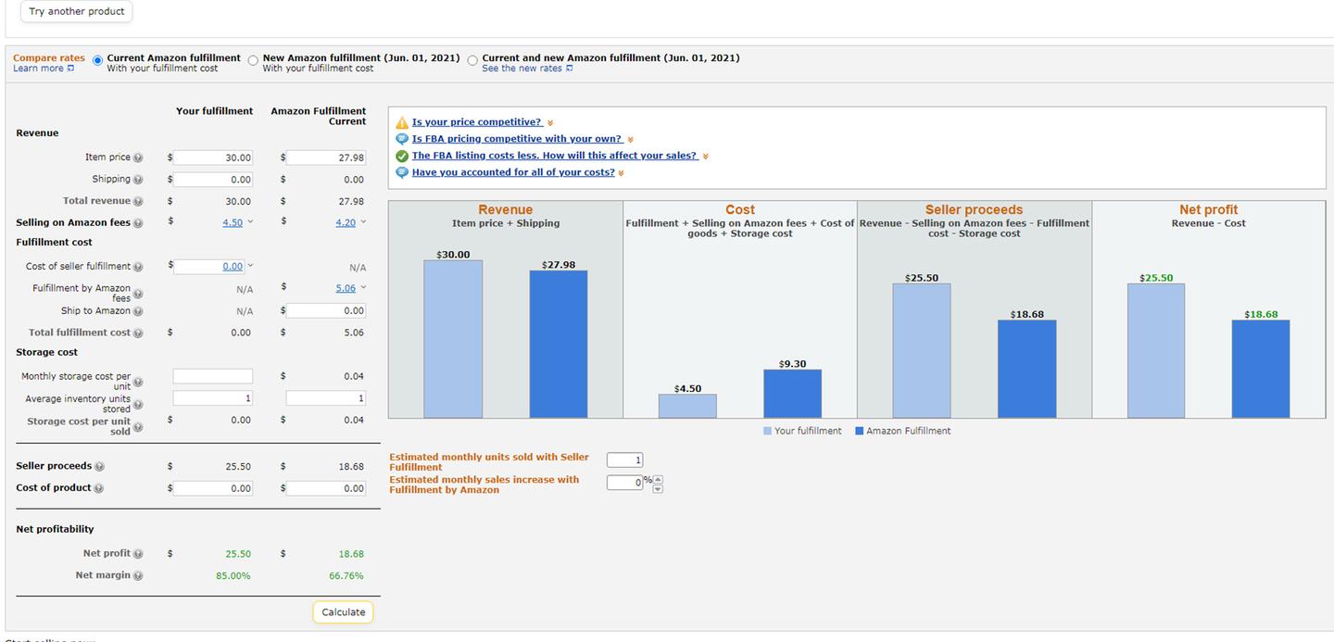The width and height of the screenshot is (1334, 642).
Task: Open 'Is your price competitive?' link
Action: 477,122
